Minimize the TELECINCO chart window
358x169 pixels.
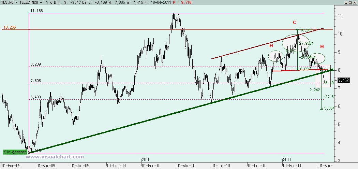point(347,2)
